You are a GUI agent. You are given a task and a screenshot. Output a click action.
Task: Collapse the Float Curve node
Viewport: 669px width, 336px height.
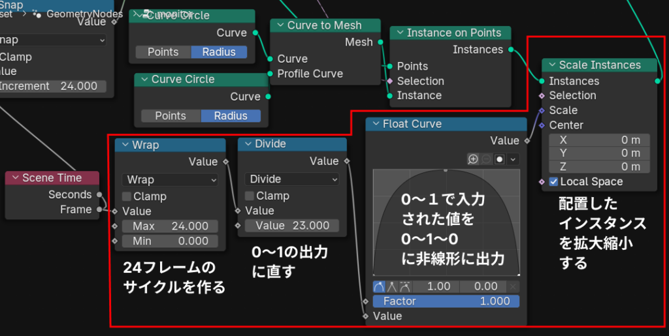point(374,124)
